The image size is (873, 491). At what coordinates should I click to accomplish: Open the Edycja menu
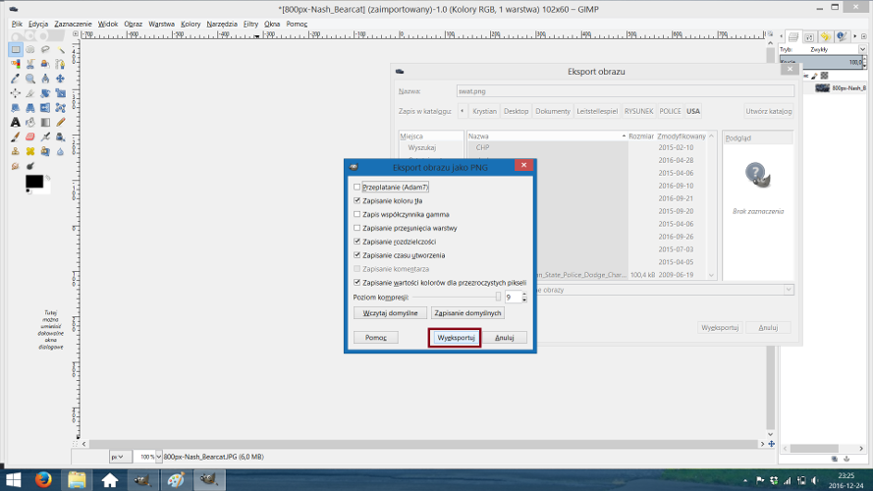click(38, 24)
